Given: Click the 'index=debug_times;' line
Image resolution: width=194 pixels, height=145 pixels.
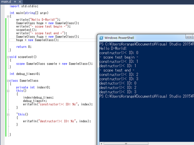Looking at the screenshot, I should (38, 97).
